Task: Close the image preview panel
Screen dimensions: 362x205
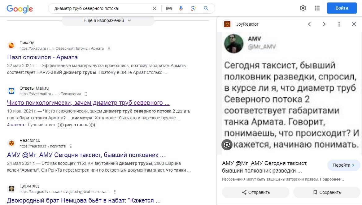Action: [x=354, y=24]
